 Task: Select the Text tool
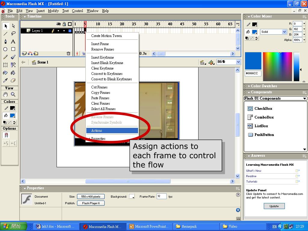[x=13, y=42]
